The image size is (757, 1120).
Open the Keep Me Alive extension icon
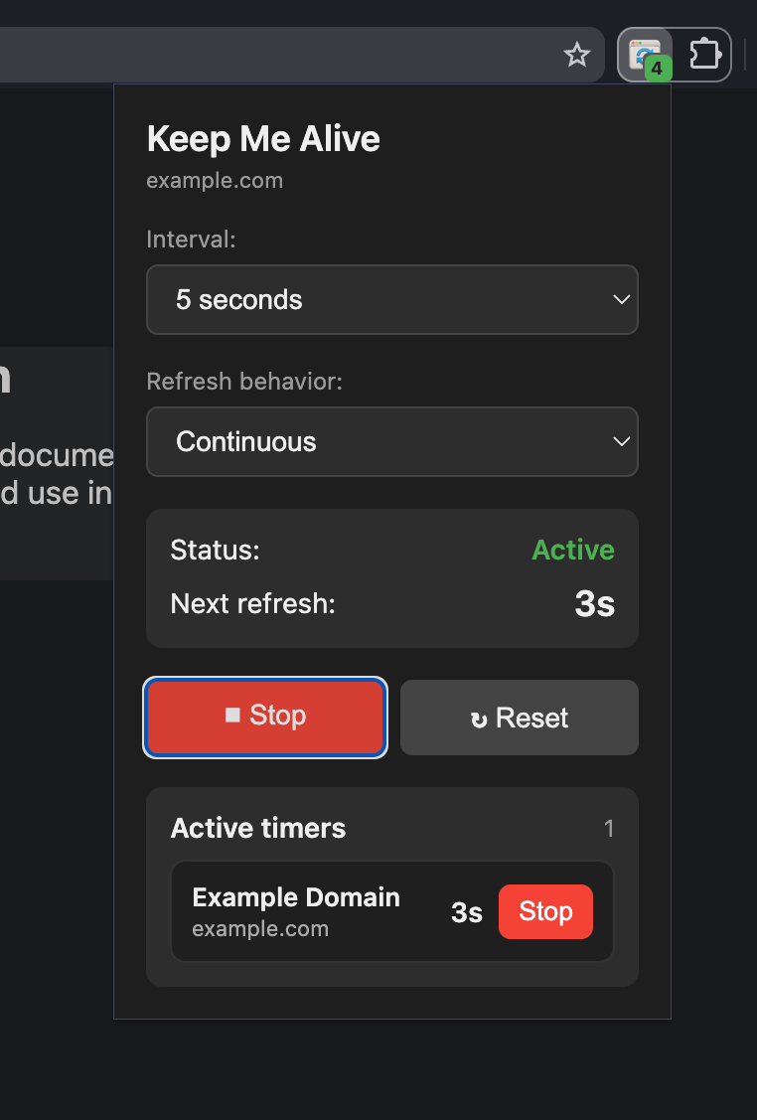click(646, 54)
